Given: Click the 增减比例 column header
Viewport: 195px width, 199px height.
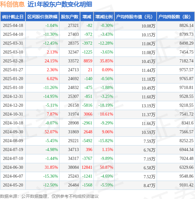Looking at the screenshot, I should pyautogui.click(x=104, y=17).
